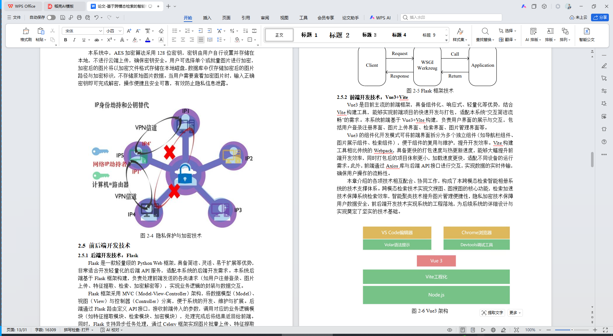Click the text highlight color pen
Screen dimensions: 613x336
pos(135,40)
